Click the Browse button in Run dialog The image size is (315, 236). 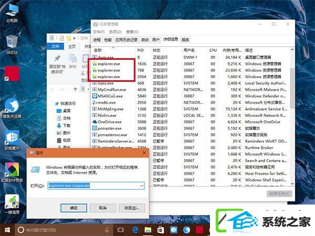tap(132, 208)
